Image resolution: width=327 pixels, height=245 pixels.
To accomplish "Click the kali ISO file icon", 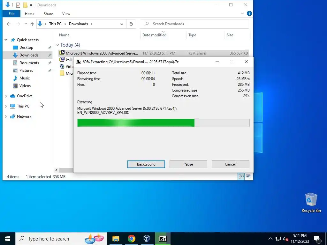I will 62,60.
